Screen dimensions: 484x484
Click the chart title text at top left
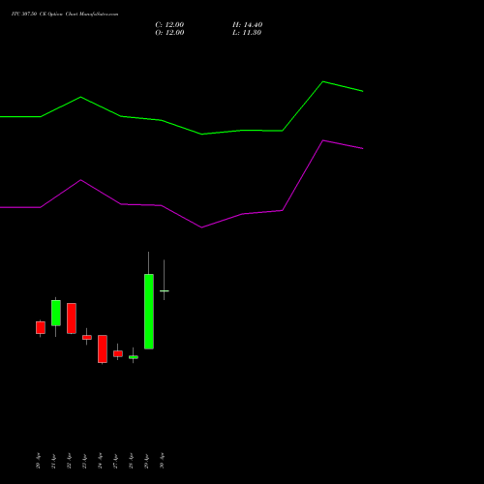pos(65,15)
